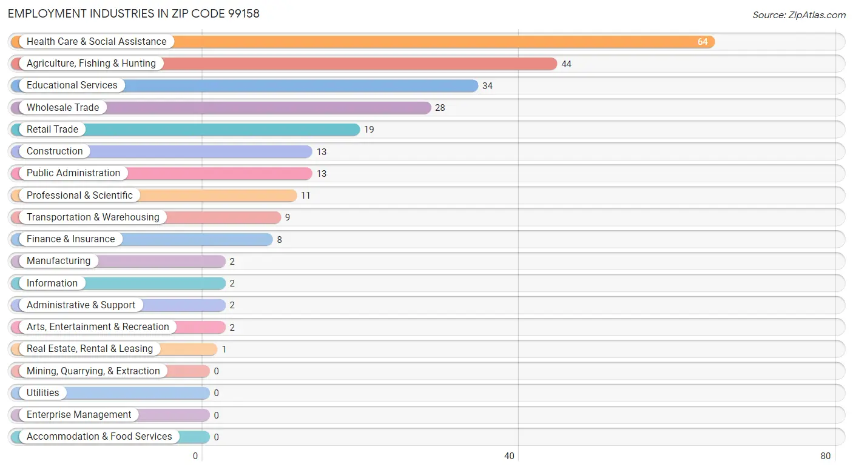Select the 'Enterprise Management' label
The width and height of the screenshot is (853, 470).
[x=79, y=415]
